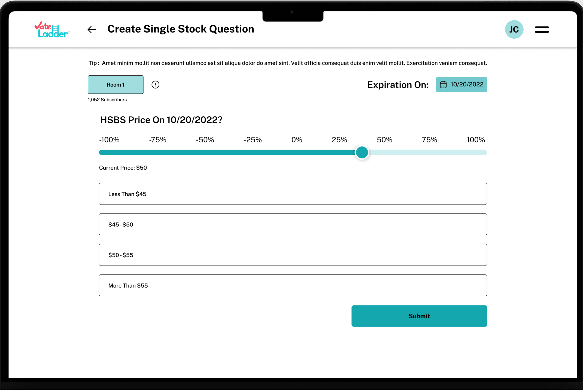Click the HSBS Price question title
583x390 pixels.
tap(161, 120)
